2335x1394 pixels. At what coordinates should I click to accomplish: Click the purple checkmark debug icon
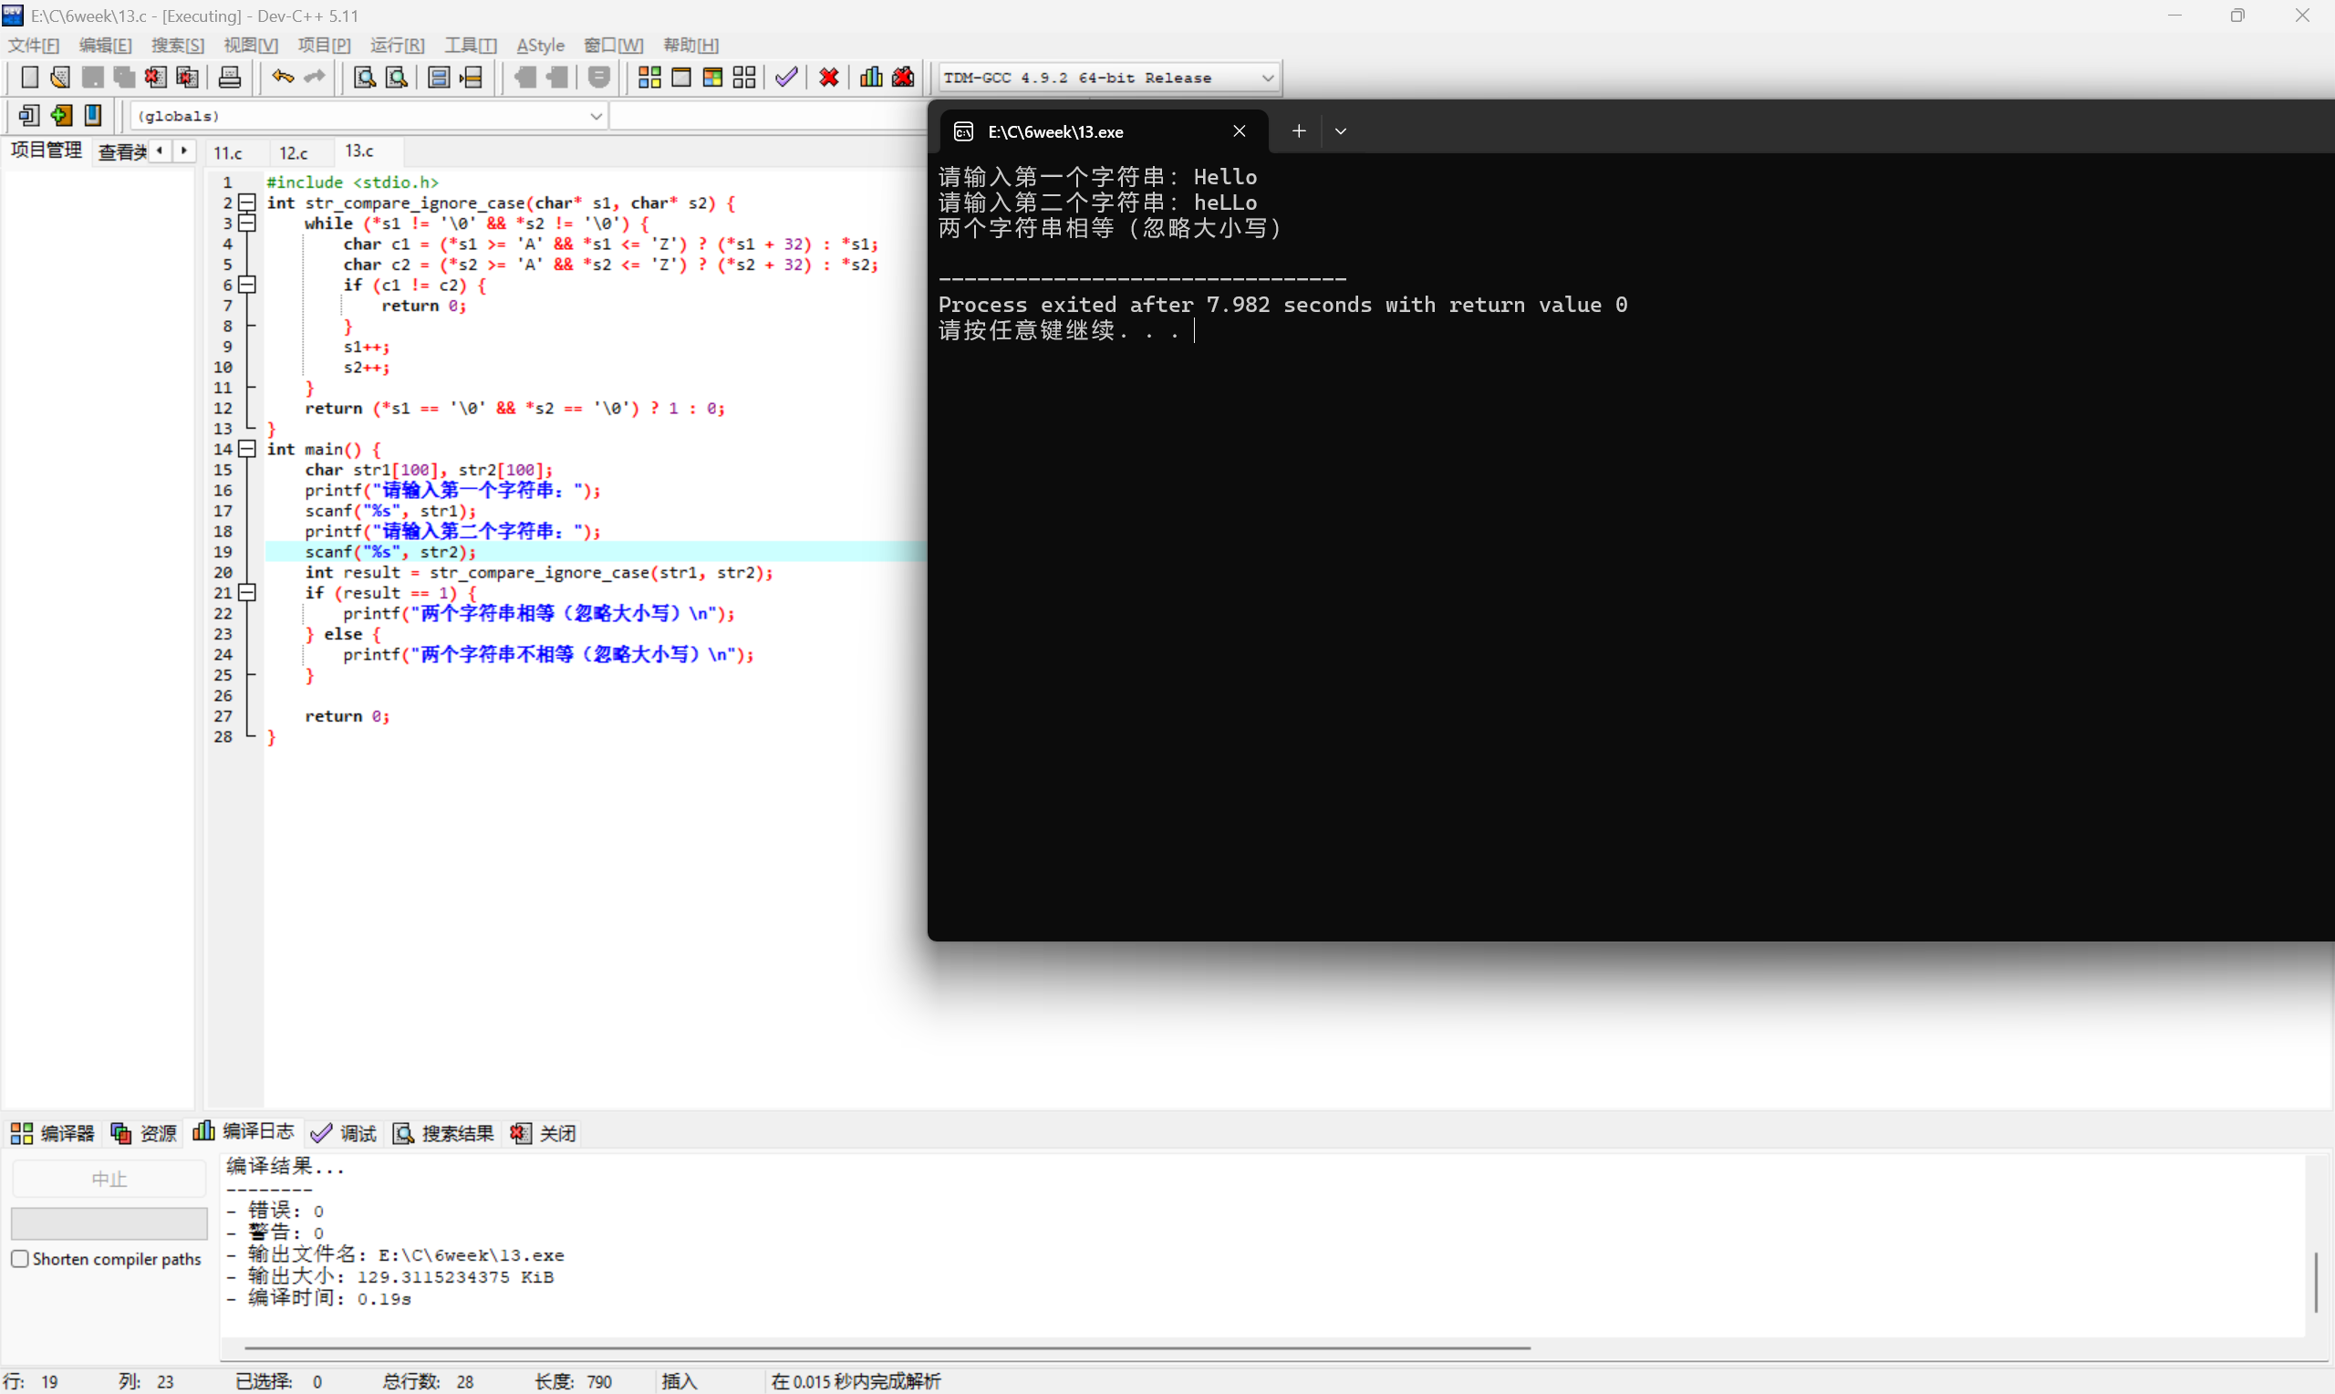point(786,77)
